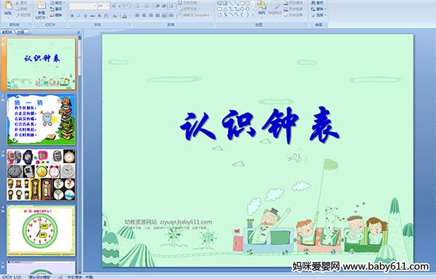Screen dimensions: 436x279
Task: Align text to the left
Action: (x=137, y=15)
